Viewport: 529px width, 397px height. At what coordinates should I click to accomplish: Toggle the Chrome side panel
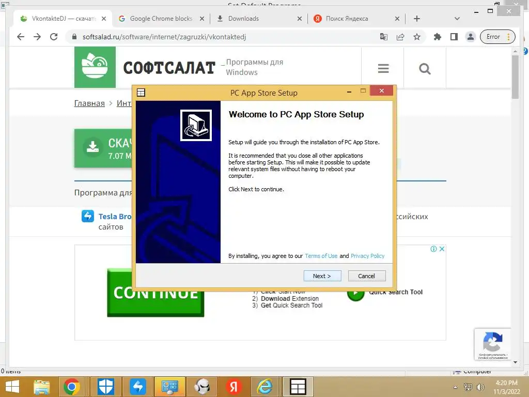click(x=454, y=37)
